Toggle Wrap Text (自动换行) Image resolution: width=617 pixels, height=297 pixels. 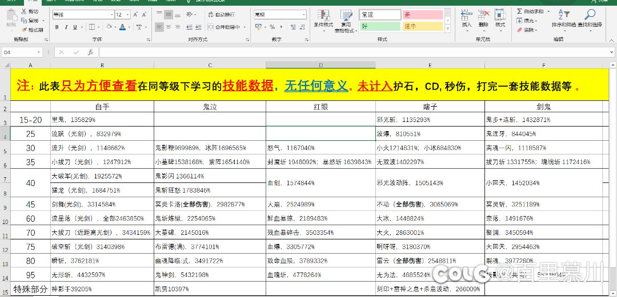tap(221, 15)
